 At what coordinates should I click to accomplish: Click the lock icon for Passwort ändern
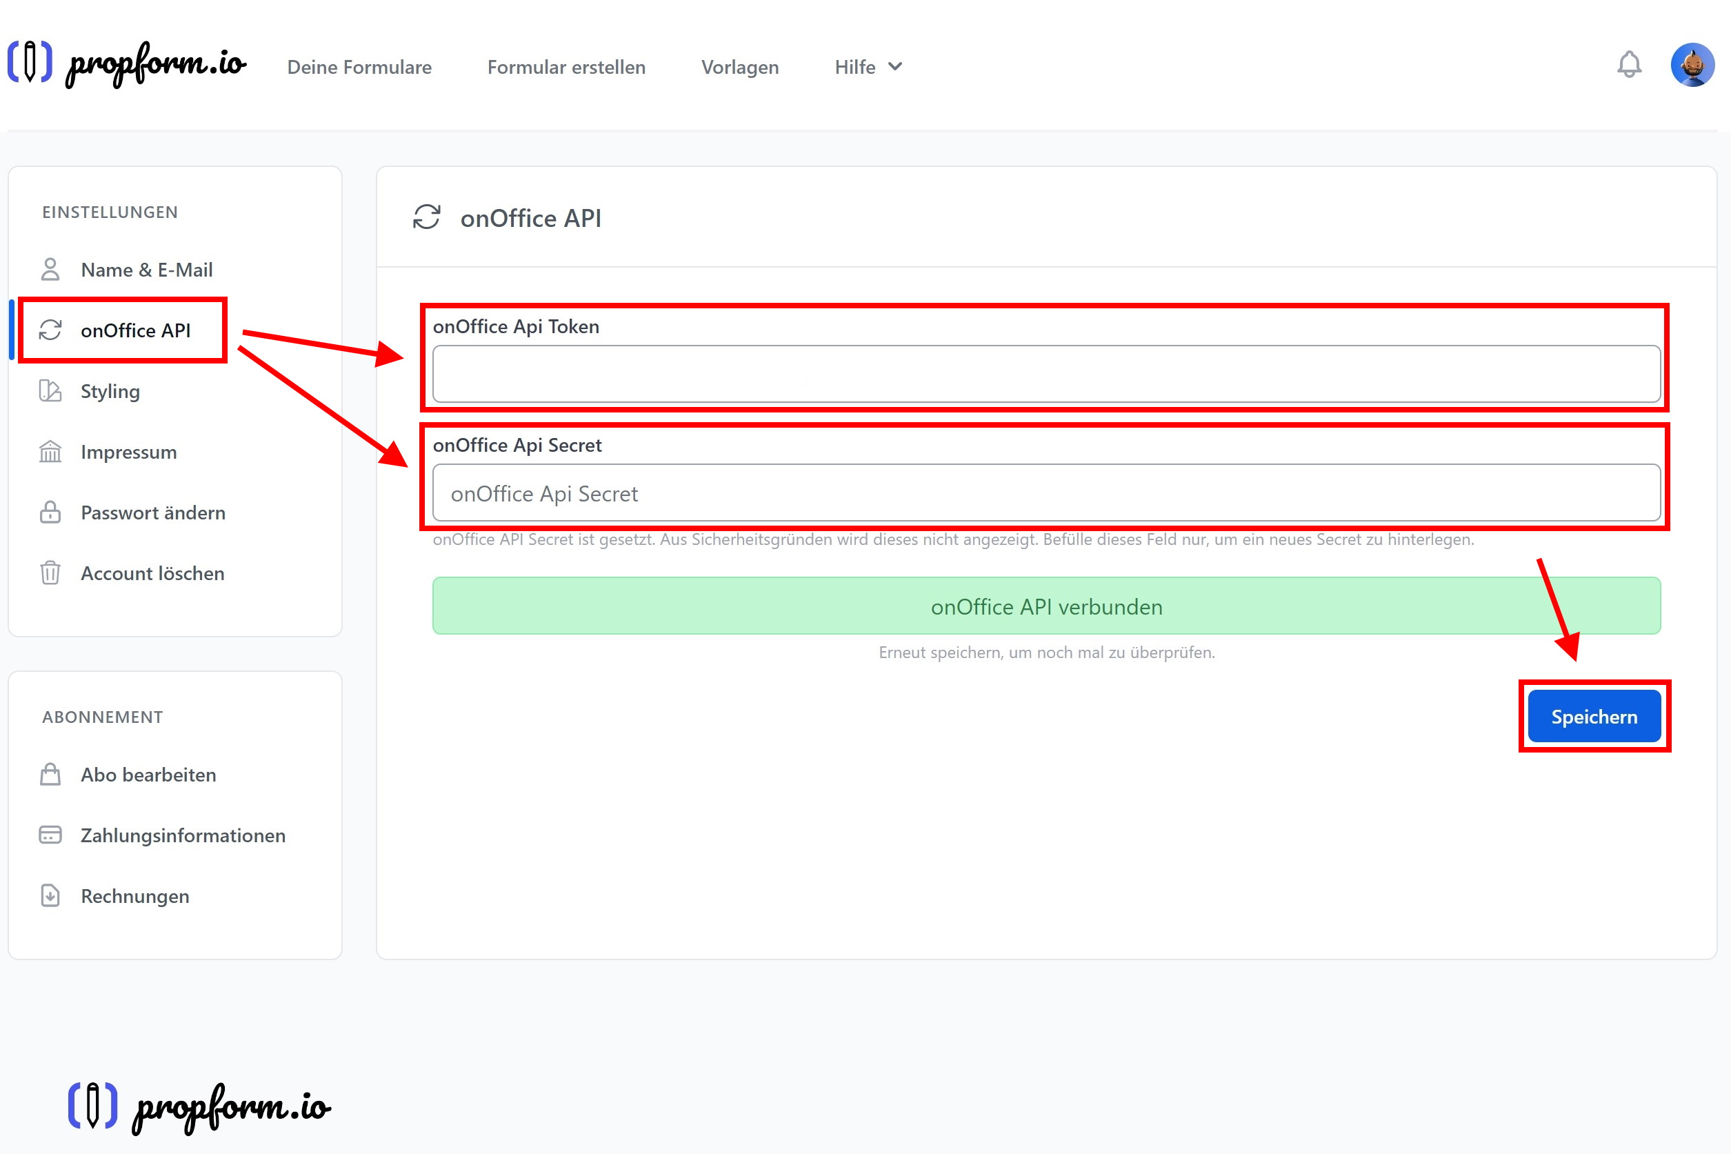pyautogui.click(x=50, y=513)
